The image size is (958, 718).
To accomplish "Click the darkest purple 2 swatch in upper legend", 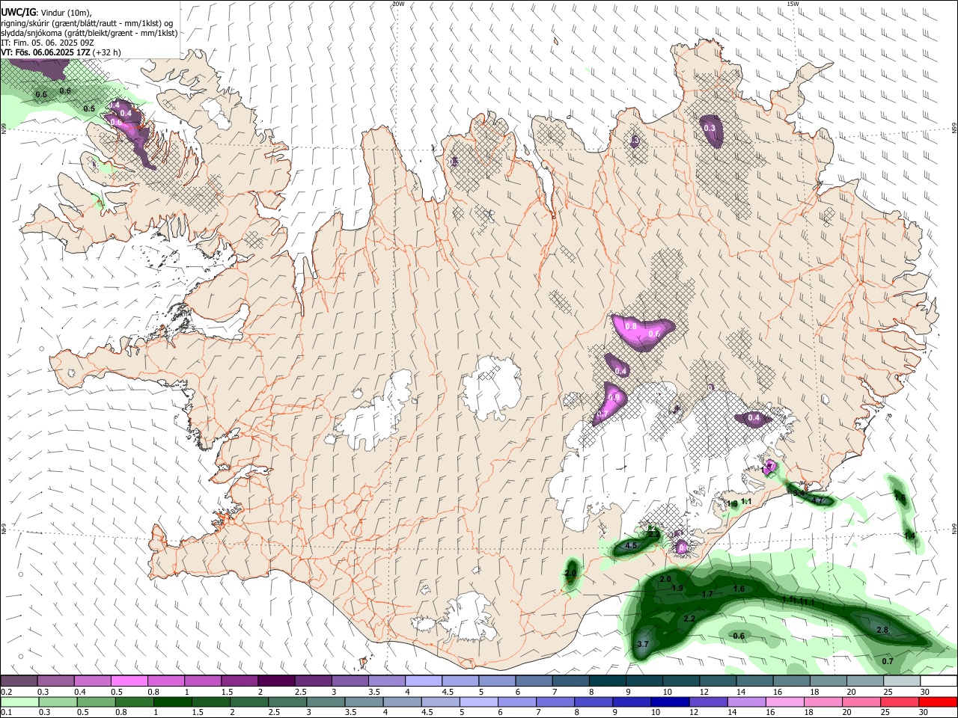I will pyautogui.click(x=276, y=681).
